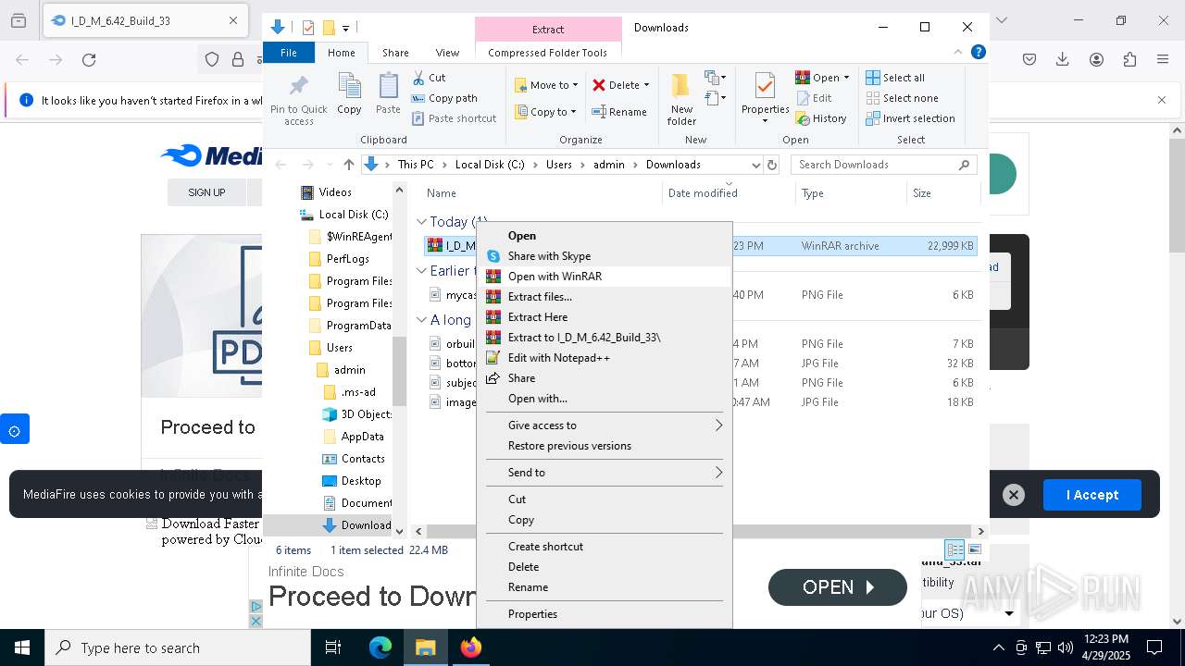Dismiss the cookie banner X icon

tap(1014, 495)
